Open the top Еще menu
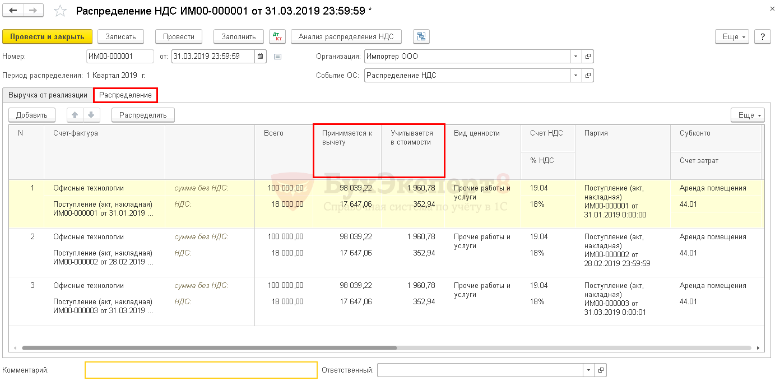The height and width of the screenshot is (381, 780). (x=732, y=36)
